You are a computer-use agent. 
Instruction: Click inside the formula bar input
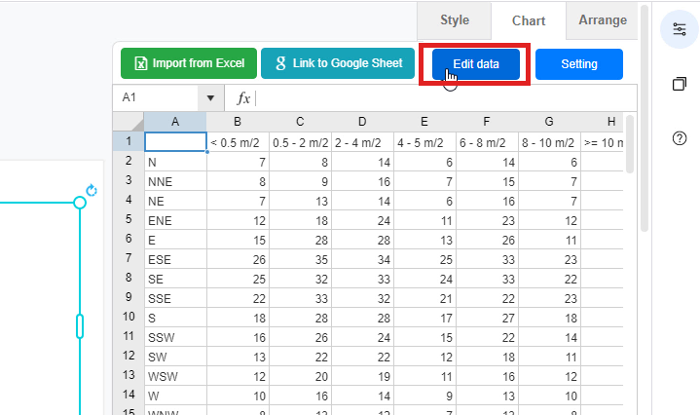(x=438, y=98)
